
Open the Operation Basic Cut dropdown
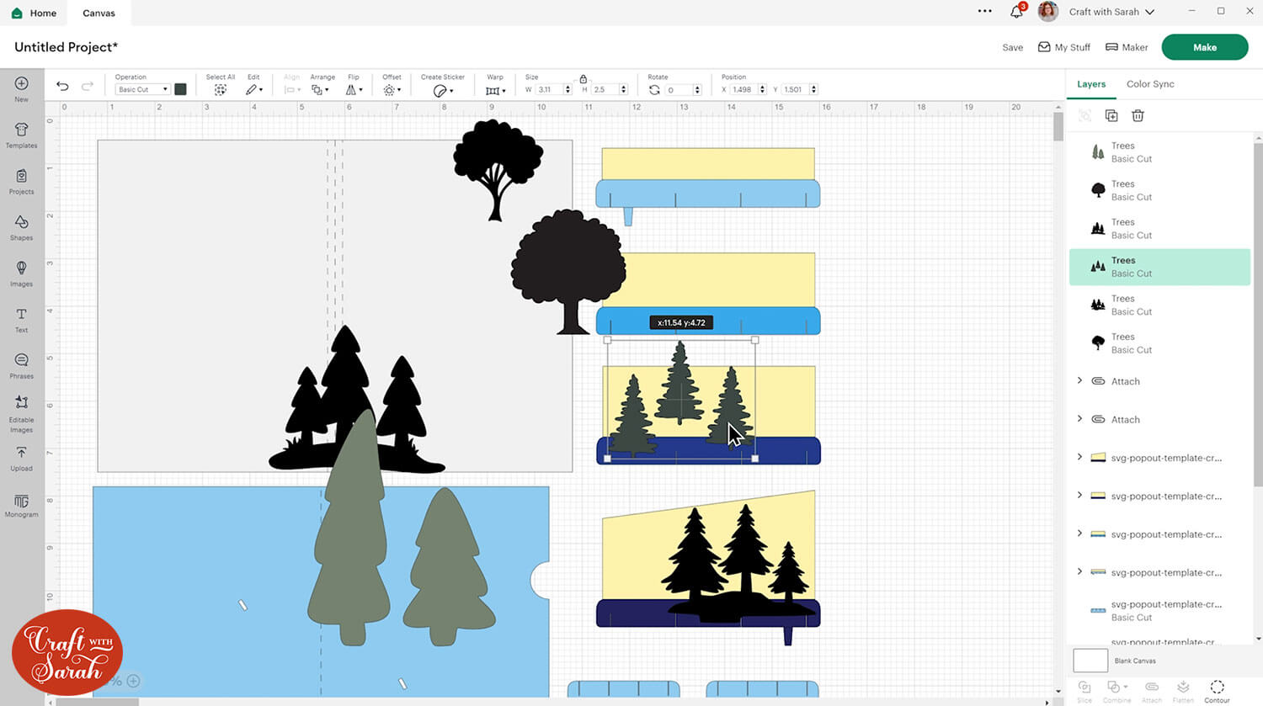click(x=142, y=89)
